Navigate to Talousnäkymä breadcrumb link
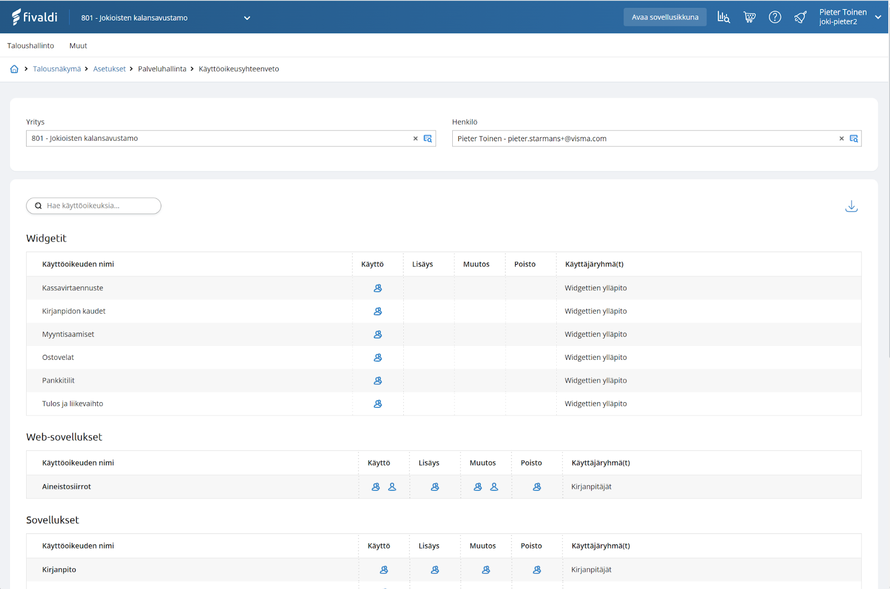Image resolution: width=890 pixels, height=589 pixels. click(x=57, y=69)
